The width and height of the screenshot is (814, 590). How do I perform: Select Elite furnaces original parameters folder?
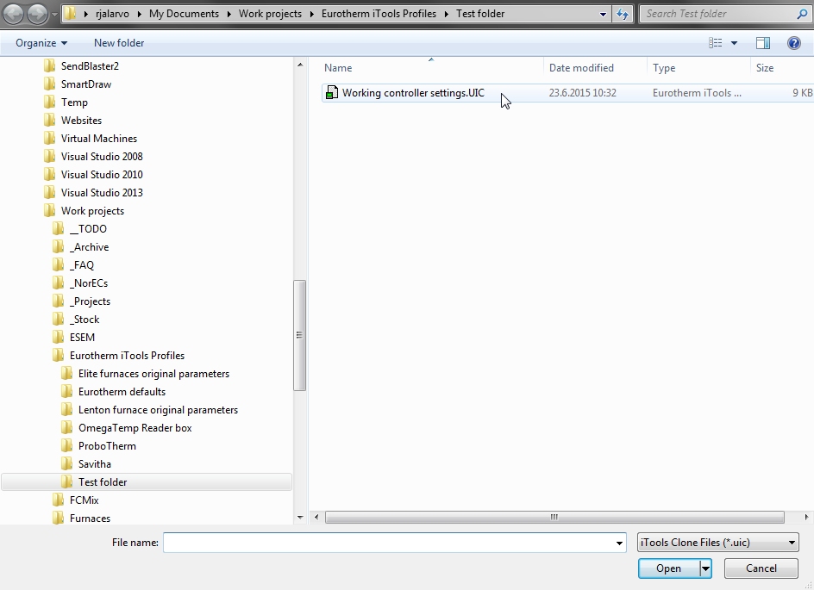[x=153, y=373]
